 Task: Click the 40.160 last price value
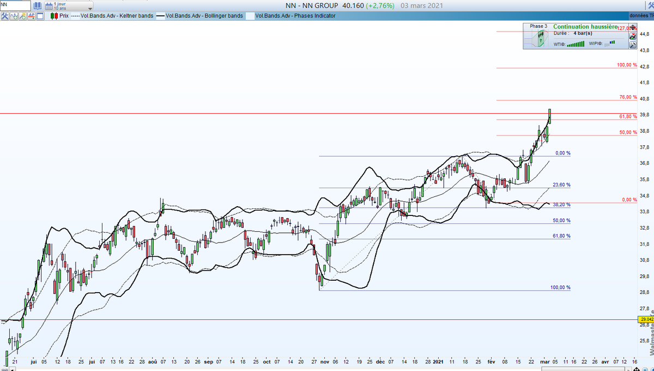pos(353,5)
